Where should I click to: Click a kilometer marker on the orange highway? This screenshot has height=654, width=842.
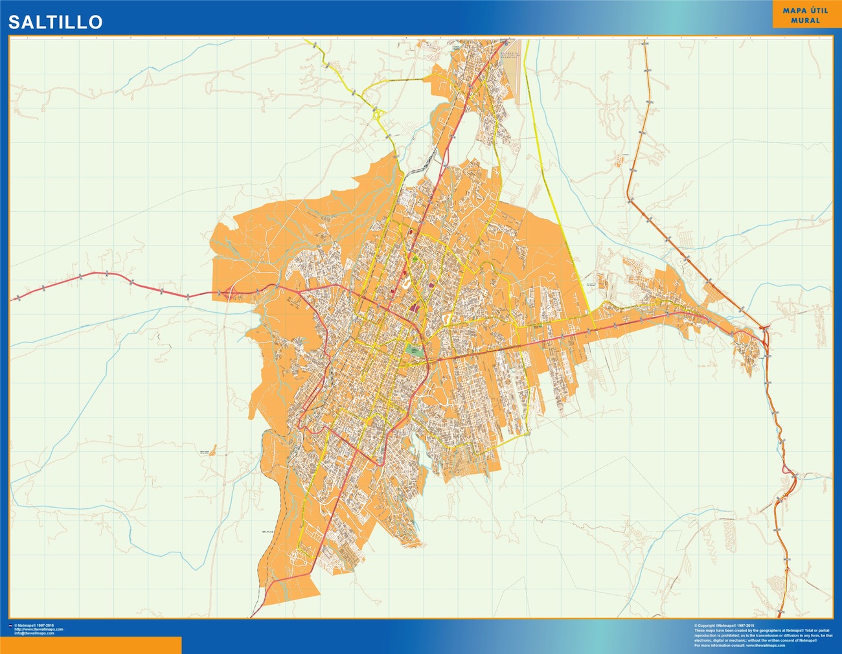click(768, 356)
